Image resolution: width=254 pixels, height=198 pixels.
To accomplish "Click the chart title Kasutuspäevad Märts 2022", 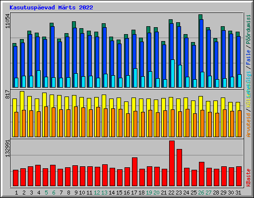I will click(x=51, y=7).
